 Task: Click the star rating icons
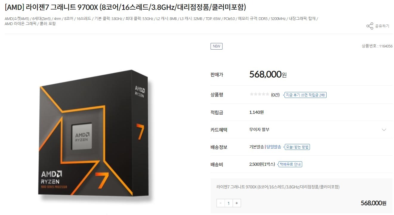[259, 94]
